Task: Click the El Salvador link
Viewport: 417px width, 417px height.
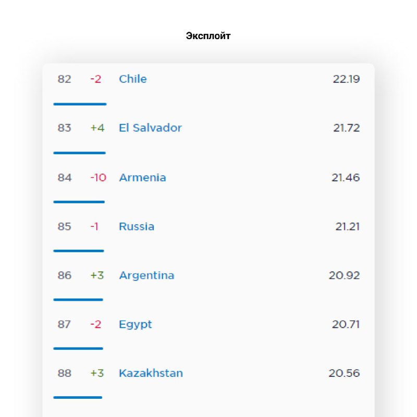Action: pos(150,128)
